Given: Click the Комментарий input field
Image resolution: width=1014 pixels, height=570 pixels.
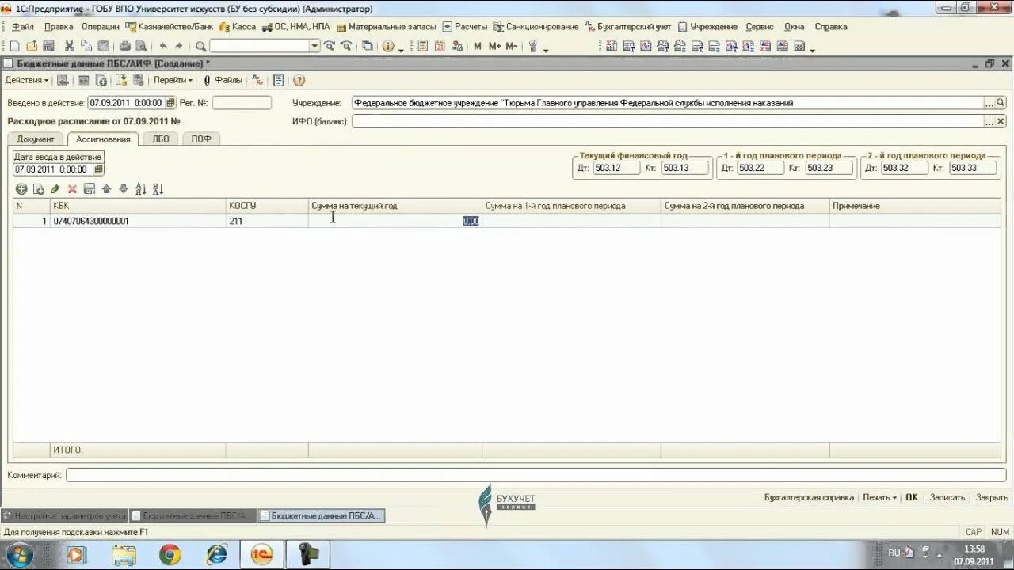Looking at the screenshot, I should (536, 475).
